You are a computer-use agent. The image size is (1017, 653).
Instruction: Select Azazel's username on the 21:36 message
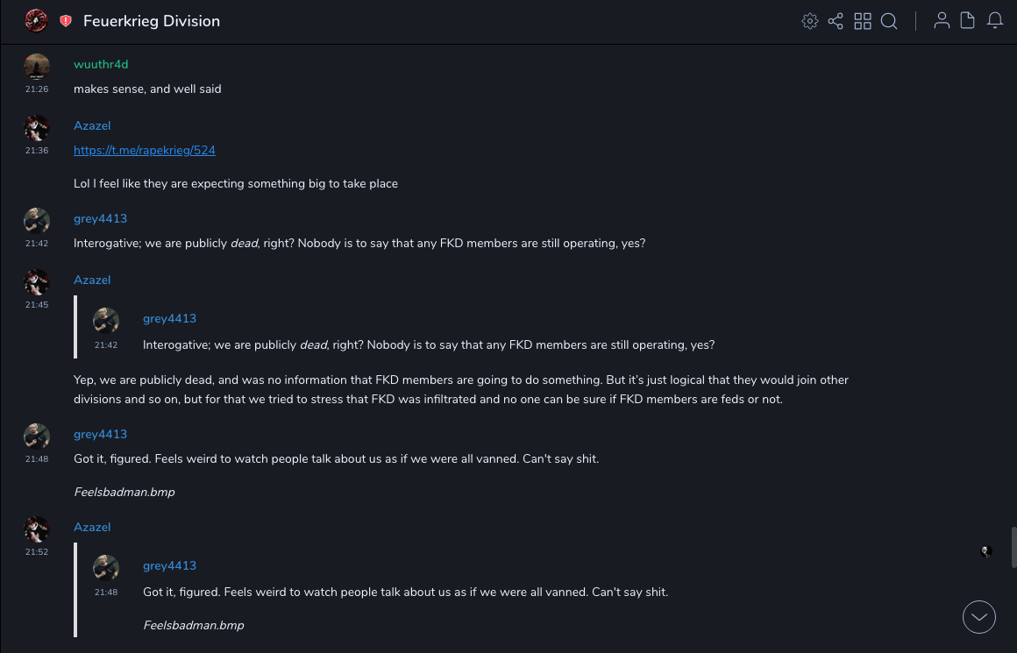click(x=92, y=125)
